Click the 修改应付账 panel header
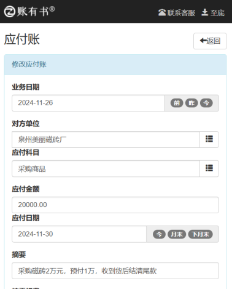 tap(115, 65)
